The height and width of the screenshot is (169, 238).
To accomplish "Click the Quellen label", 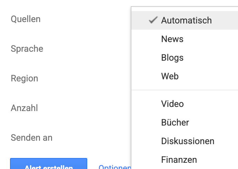I will click(x=26, y=19).
